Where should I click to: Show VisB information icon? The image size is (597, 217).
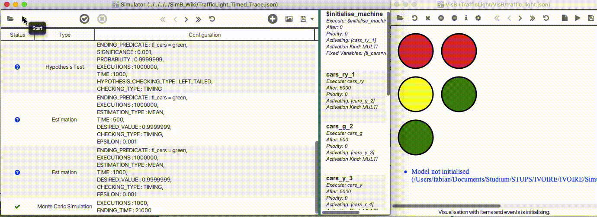(466, 18)
